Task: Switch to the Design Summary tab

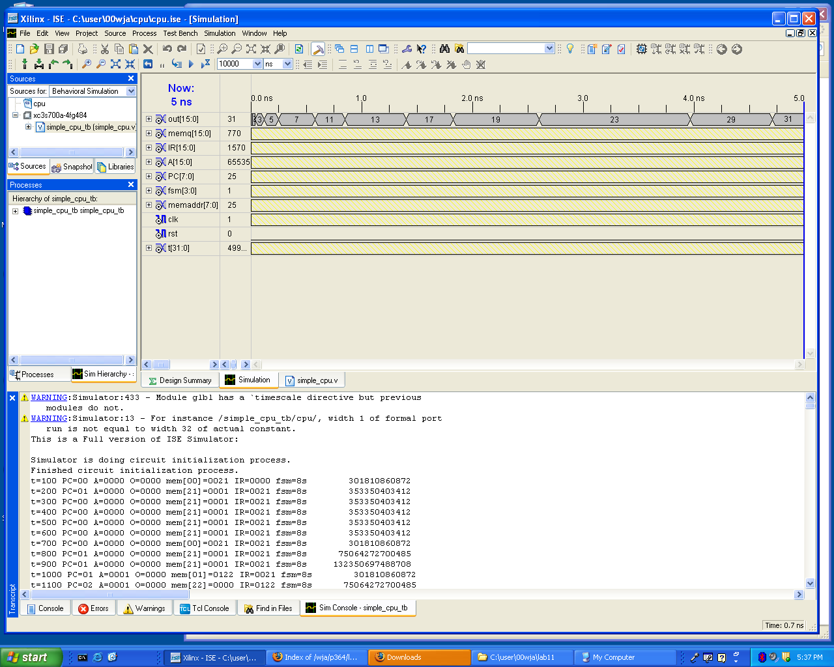Action: pos(180,380)
